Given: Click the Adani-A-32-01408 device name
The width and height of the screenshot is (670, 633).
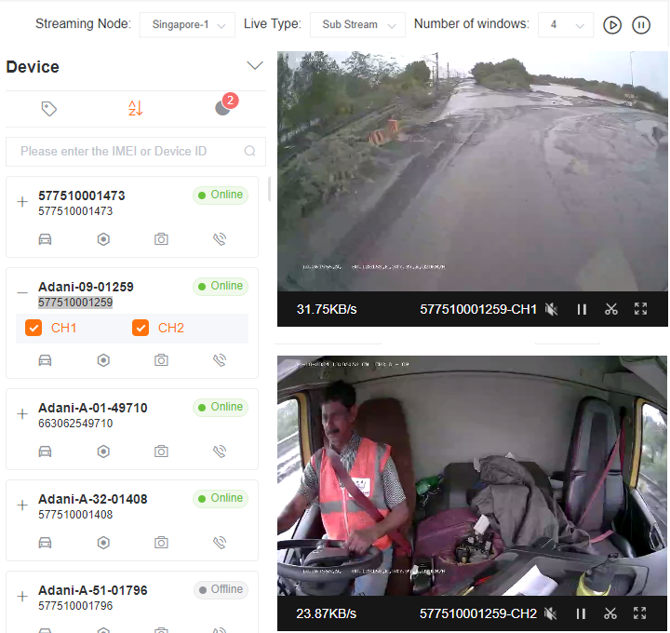Looking at the screenshot, I should [93, 499].
